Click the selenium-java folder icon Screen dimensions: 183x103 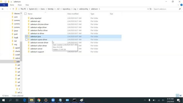(29, 36)
